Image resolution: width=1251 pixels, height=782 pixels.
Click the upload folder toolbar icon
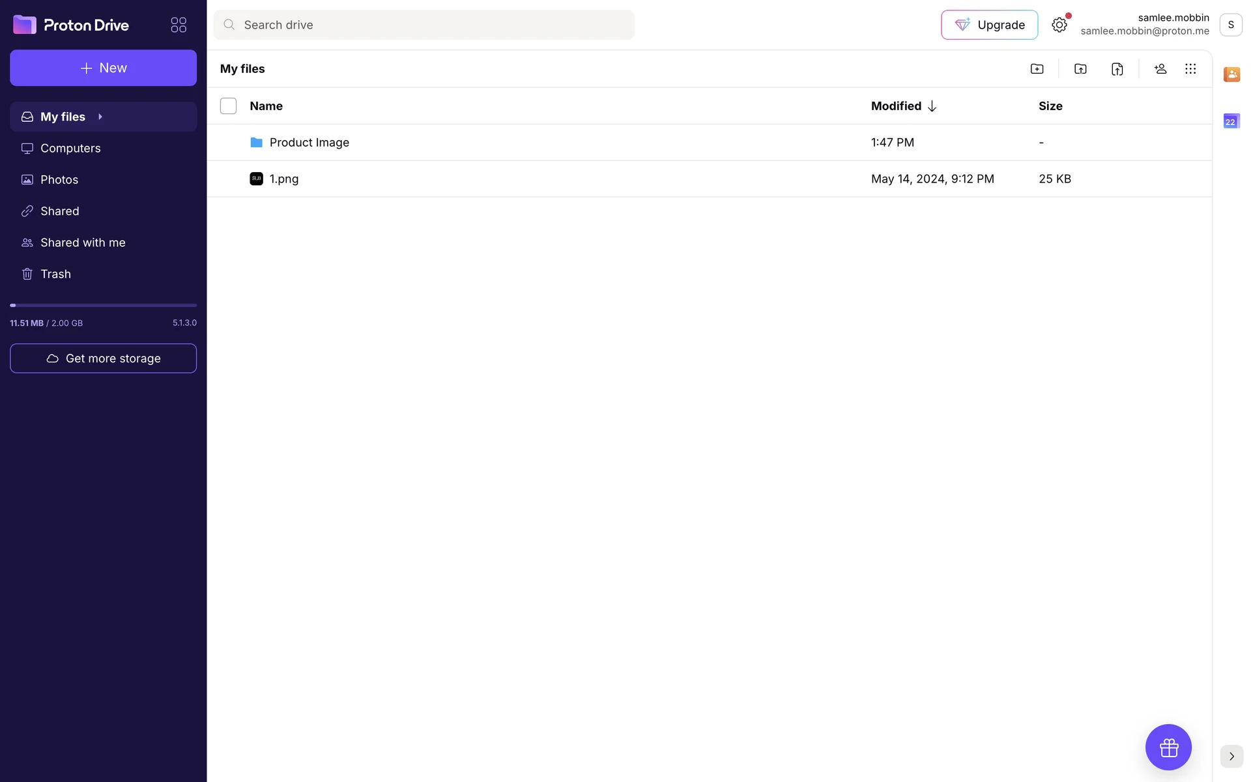click(x=1080, y=69)
